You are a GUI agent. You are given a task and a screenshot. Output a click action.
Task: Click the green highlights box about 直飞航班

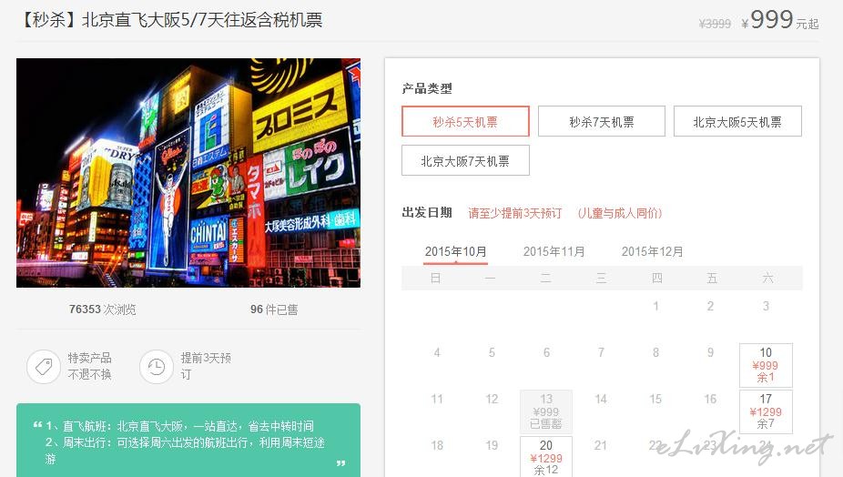click(x=188, y=440)
